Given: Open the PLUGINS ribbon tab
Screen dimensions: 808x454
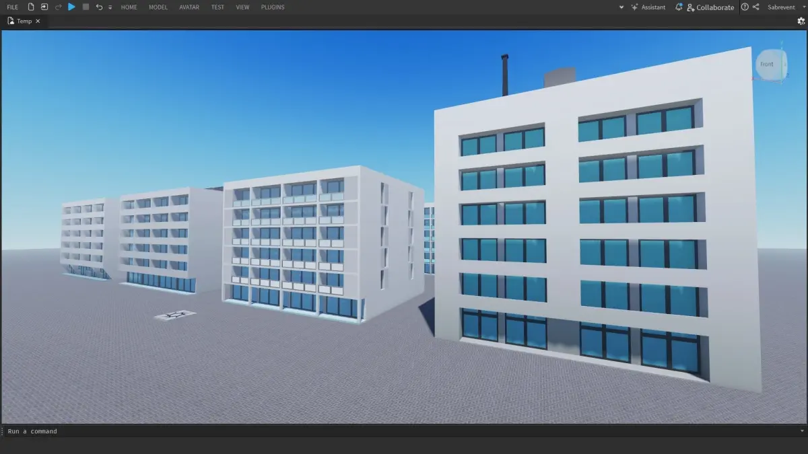Looking at the screenshot, I should [273, 7].
